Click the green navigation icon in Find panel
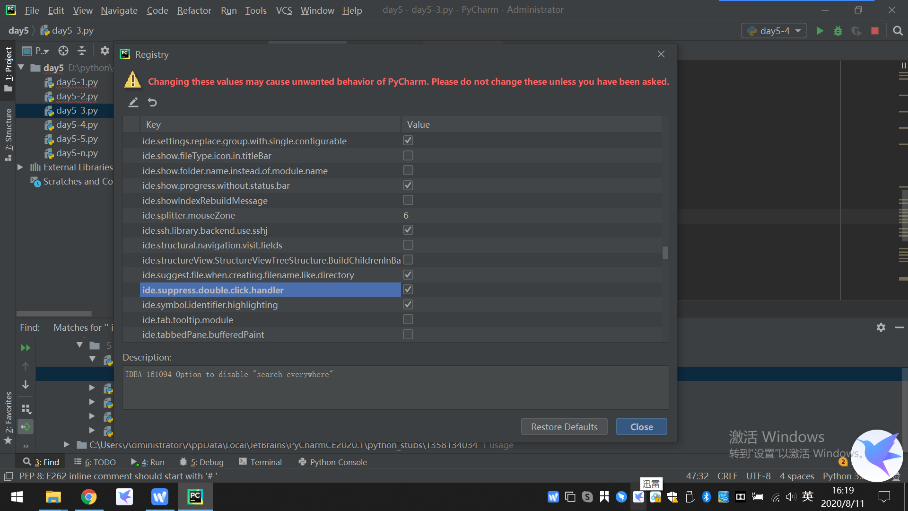The image size is (908, 511). (x=26, y=427)
